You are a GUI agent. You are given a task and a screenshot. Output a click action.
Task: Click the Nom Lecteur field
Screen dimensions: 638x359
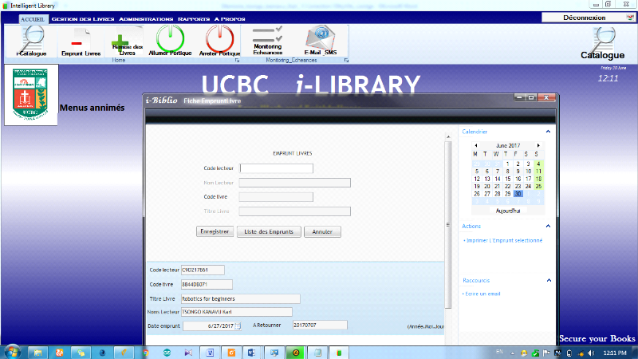(x=294, y=183)
